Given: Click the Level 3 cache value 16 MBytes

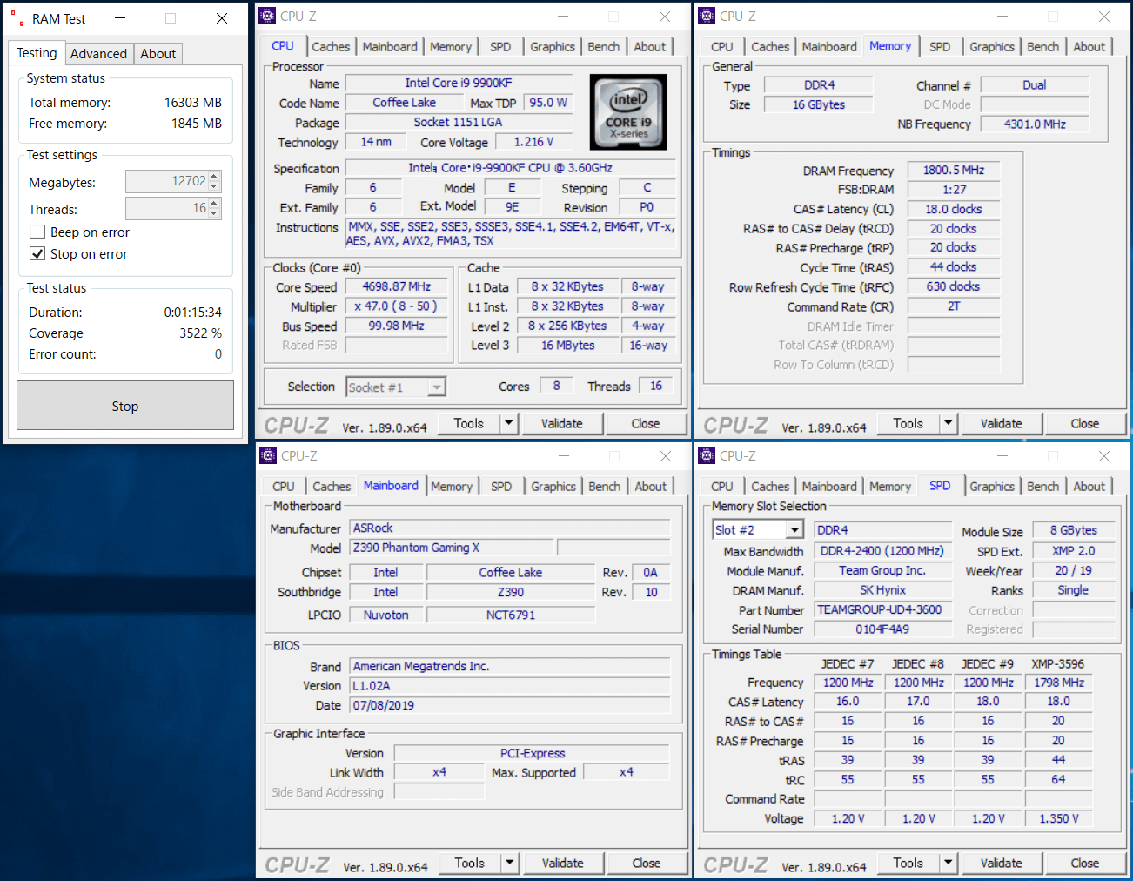Looking at the screenshot, I should pos(568,346).
